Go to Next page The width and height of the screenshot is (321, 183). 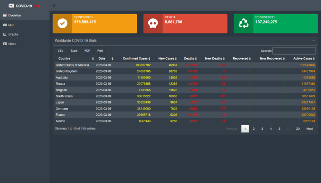[x=309, y=129]
